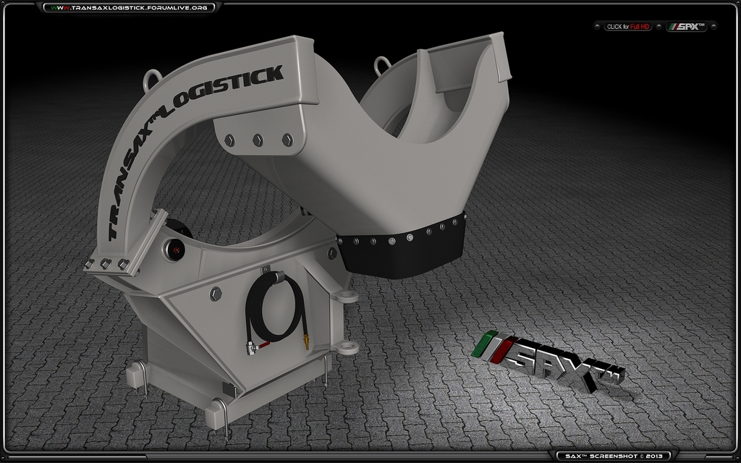Click the SAX logo badge in top bar
Viewport: 741px width, 463px height.
tap(686, 27)
